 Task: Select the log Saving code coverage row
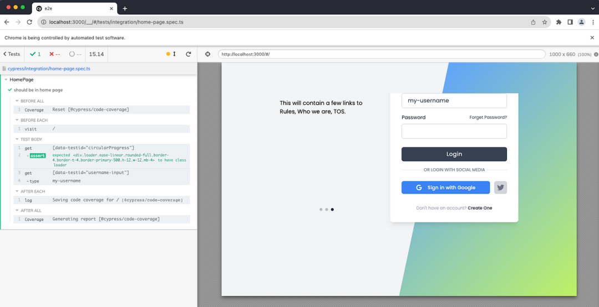pyautogui.click(x=101, y=200)
